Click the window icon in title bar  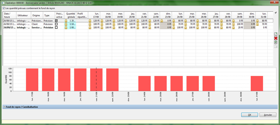3,3
